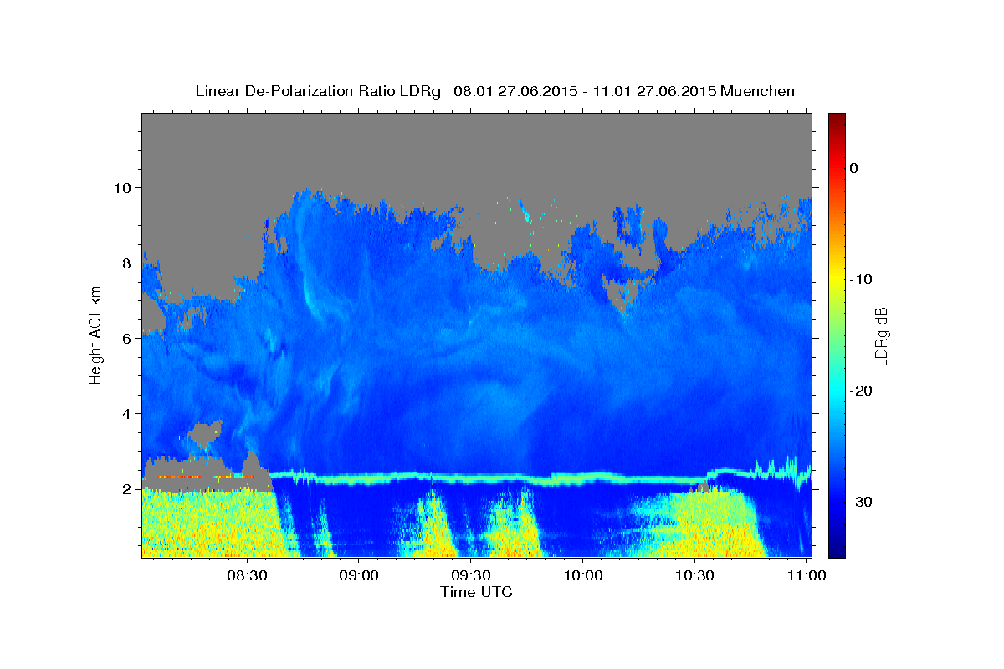Click the 'LDRg dB' colorbar label
Image resolution: width=1004 pixels, height=669 pixels.
(x=880, y=335)
